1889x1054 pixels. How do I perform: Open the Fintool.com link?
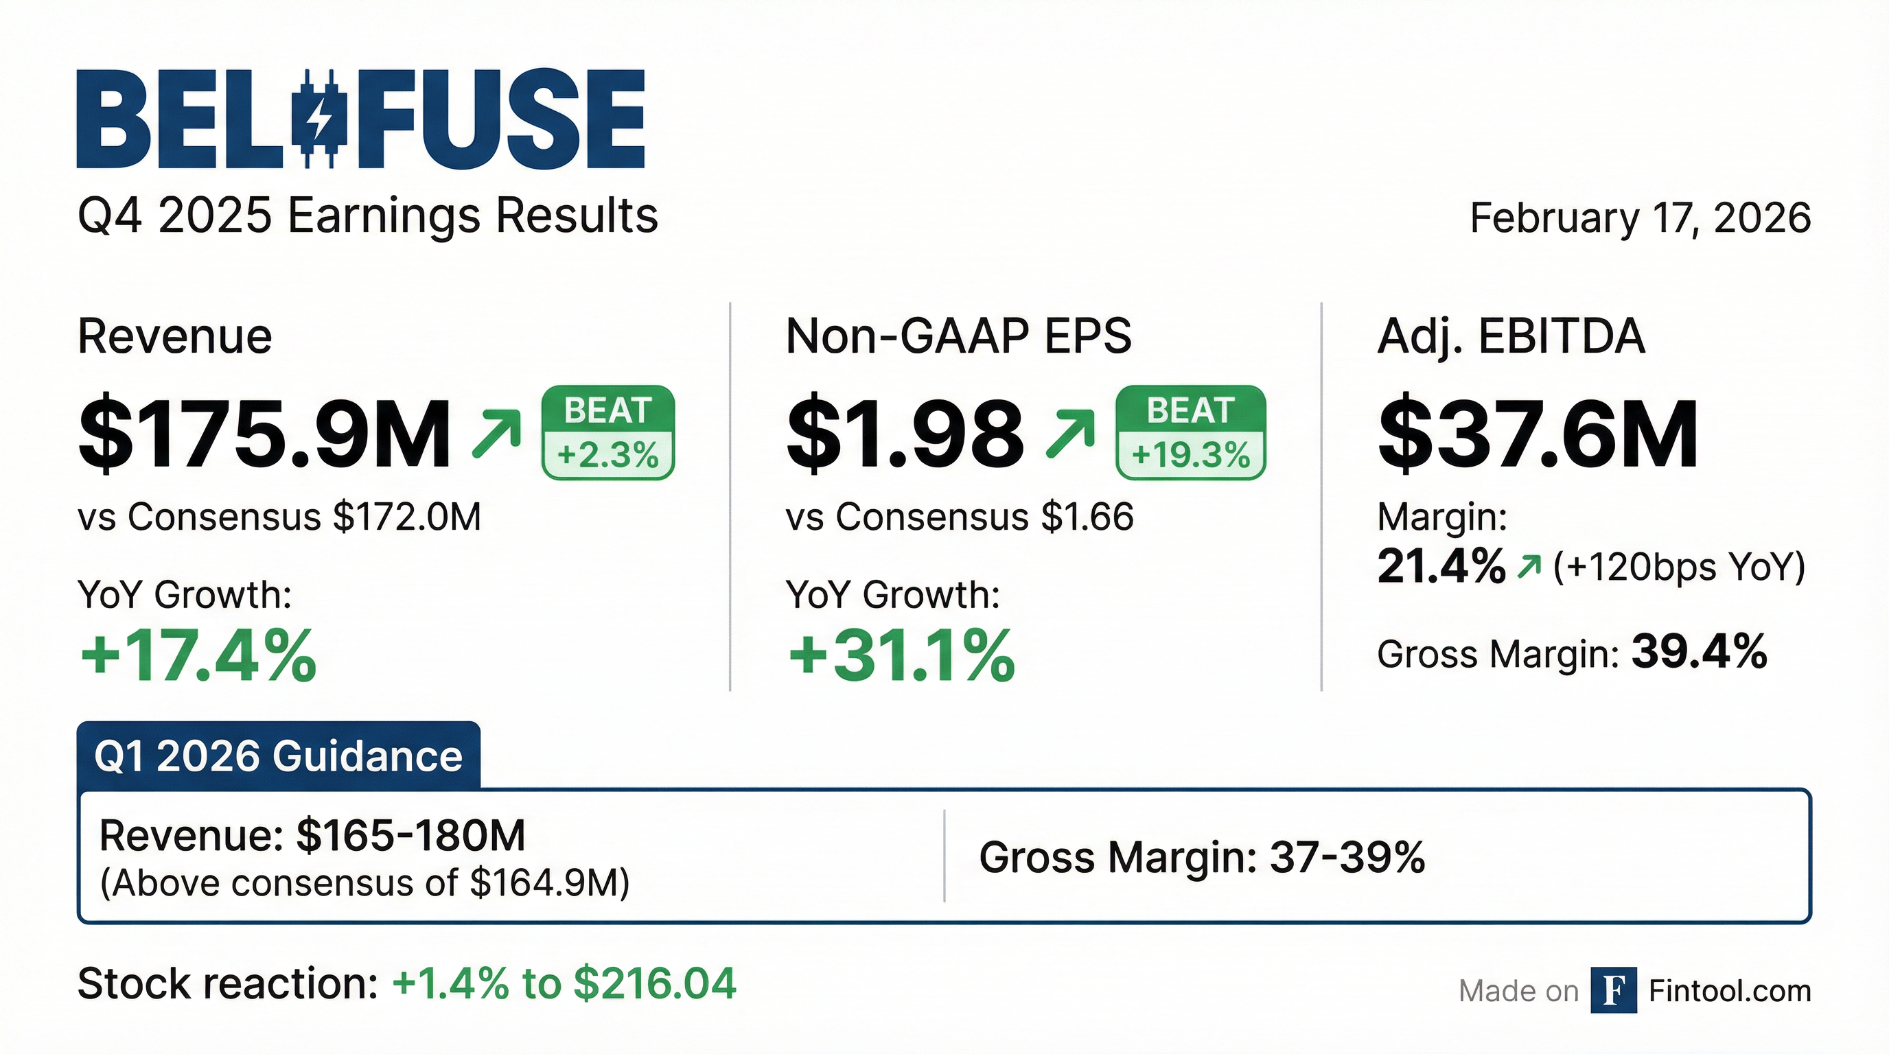[x=1730, y=991]
